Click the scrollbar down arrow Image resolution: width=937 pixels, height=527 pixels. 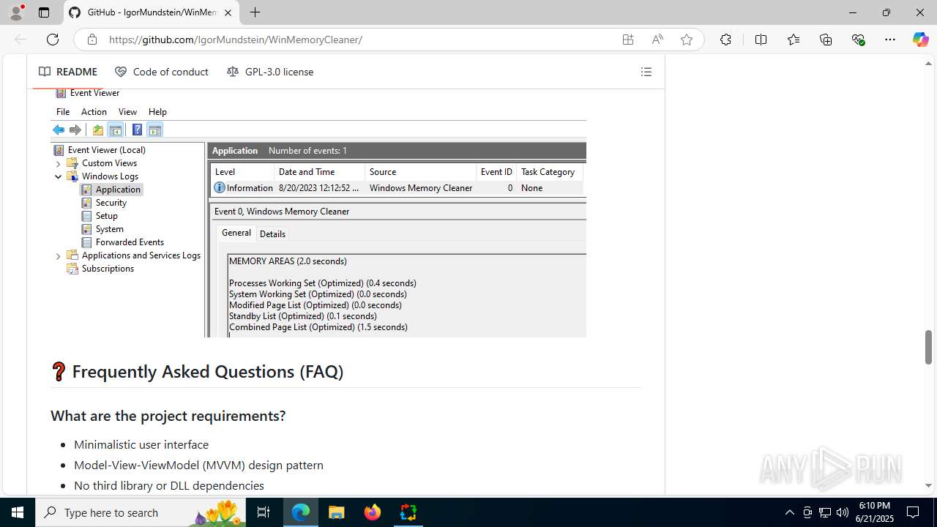928,485
